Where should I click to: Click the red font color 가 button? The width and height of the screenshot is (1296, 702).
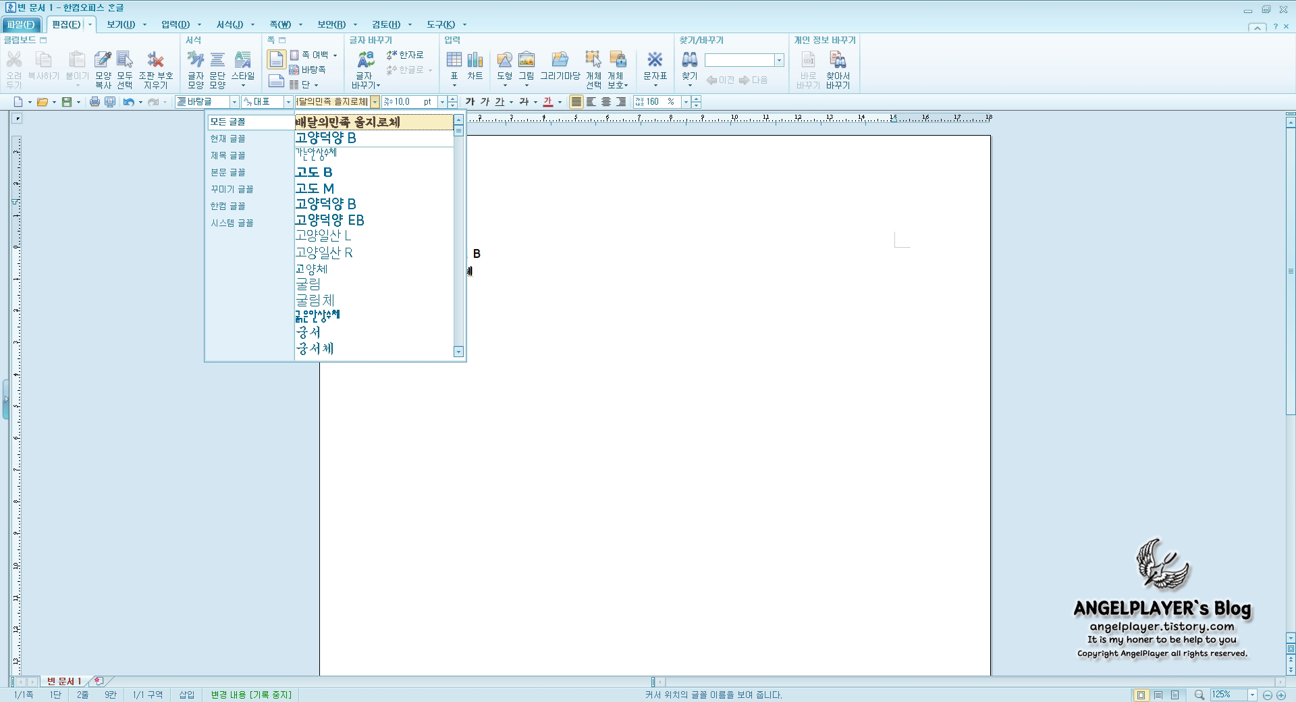(547, 102)
